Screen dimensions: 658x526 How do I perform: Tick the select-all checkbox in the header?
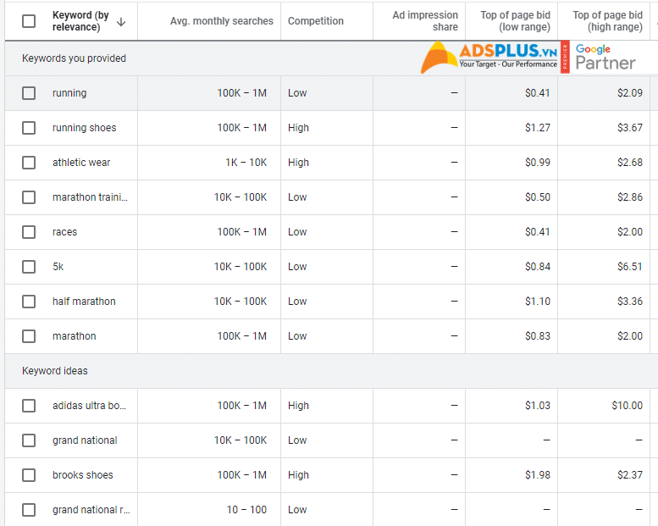coord(29,21)
